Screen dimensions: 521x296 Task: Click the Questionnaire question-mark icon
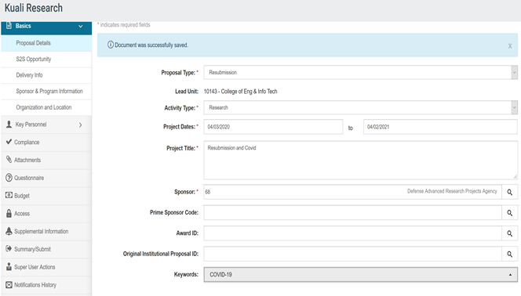point(9,178)
